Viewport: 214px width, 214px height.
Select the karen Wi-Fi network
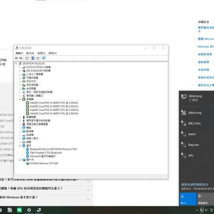pyautogui.click(x=196, y=134)
